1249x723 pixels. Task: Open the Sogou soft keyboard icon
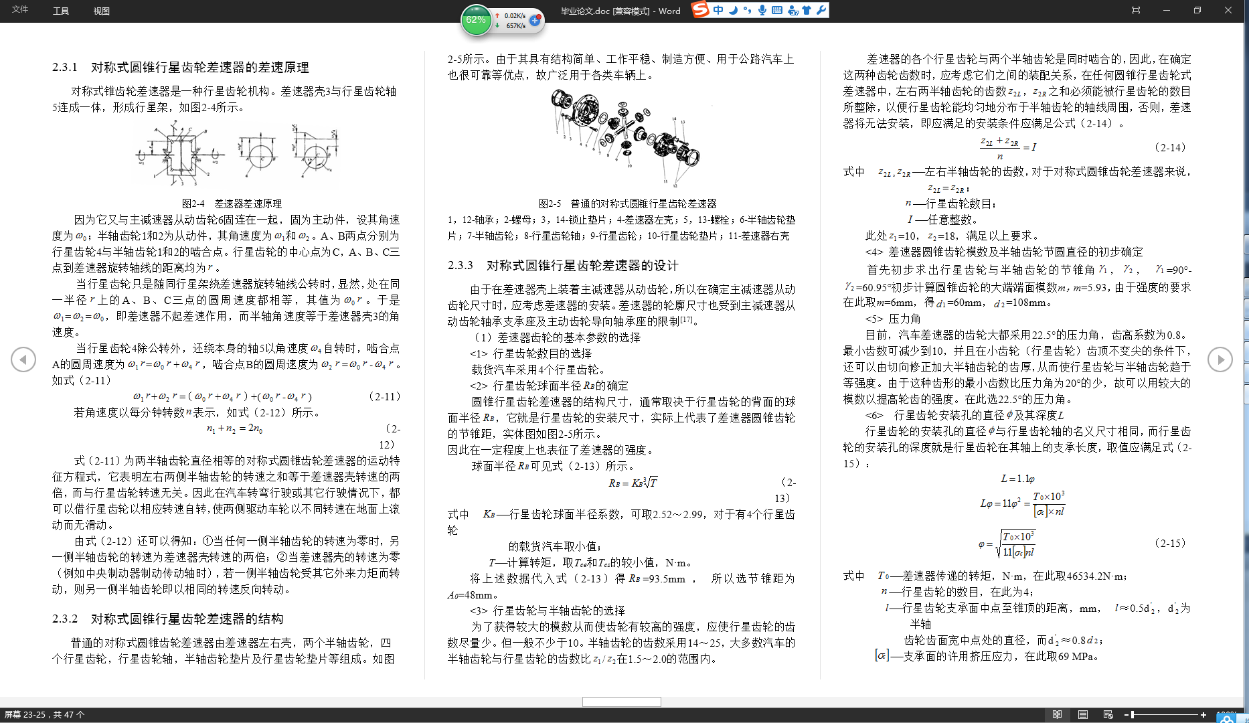(x=777, y=10)
